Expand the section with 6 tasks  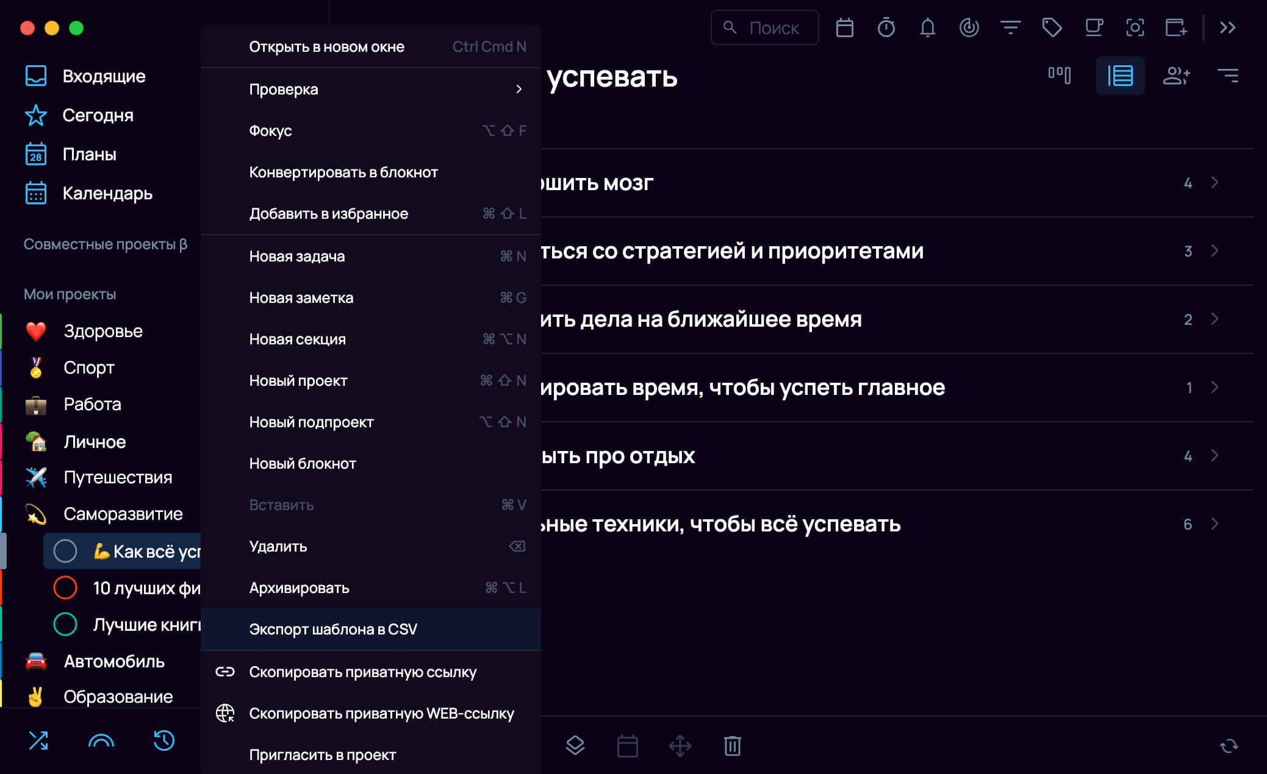(1214, 524)
